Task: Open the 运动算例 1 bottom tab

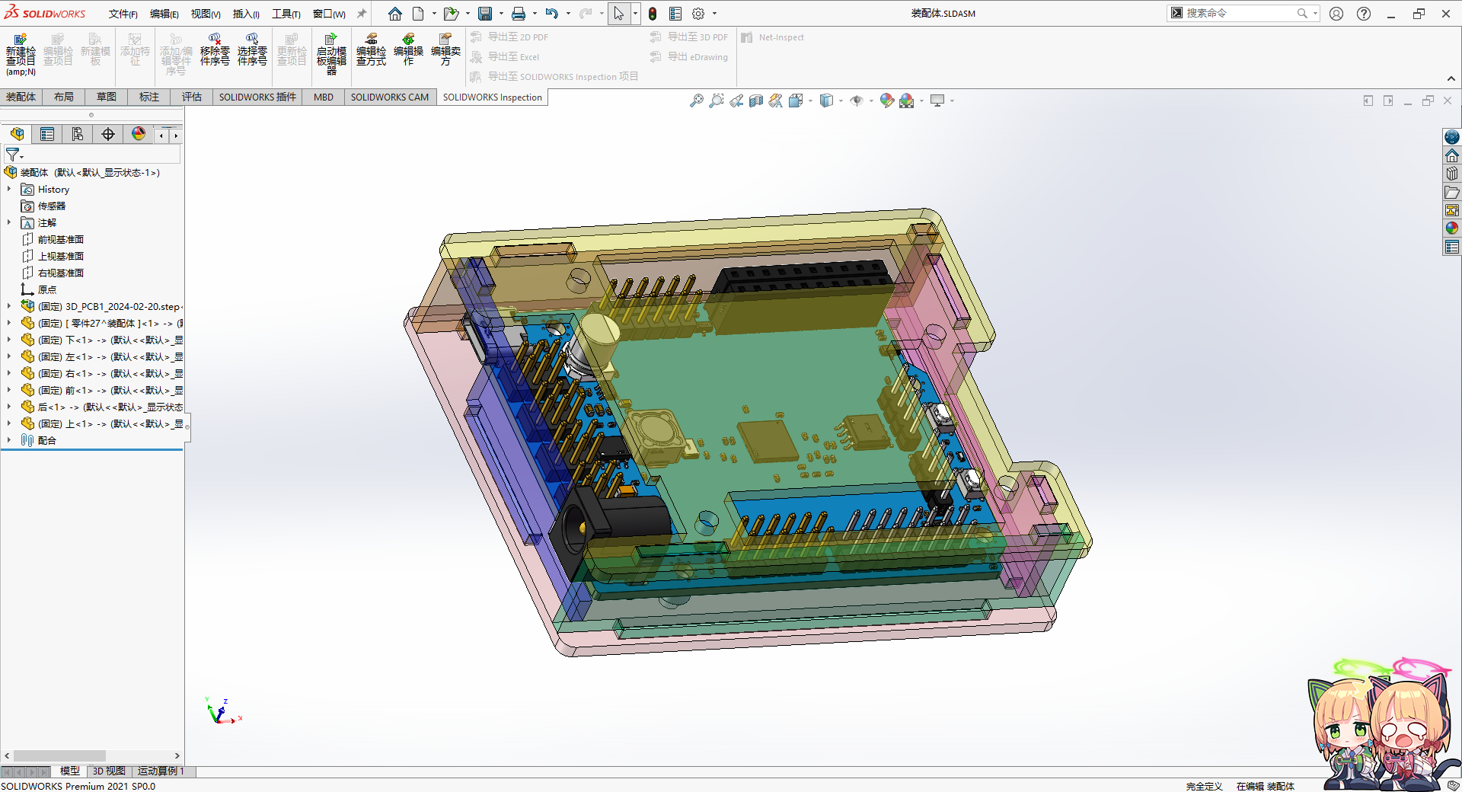Action: pos(161,771)
